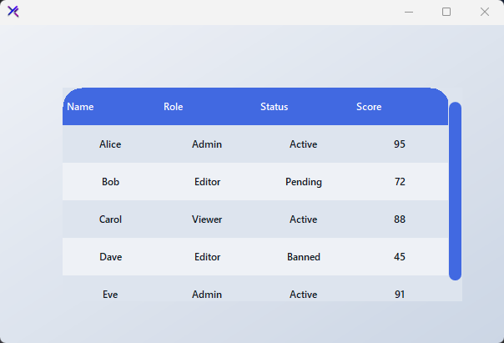Select Admin role in Alice's row
Viewport: 504px width, 343px height.
(207, 144)
